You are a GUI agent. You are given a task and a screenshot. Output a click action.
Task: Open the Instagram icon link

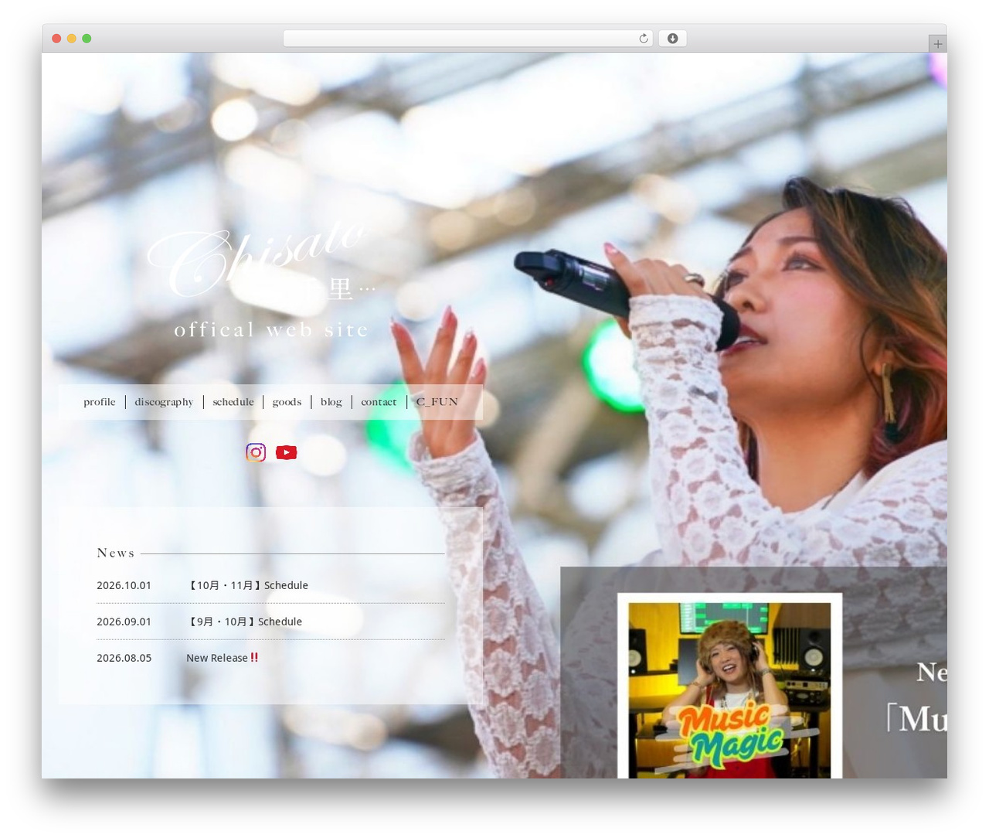[x=256, y=452]
